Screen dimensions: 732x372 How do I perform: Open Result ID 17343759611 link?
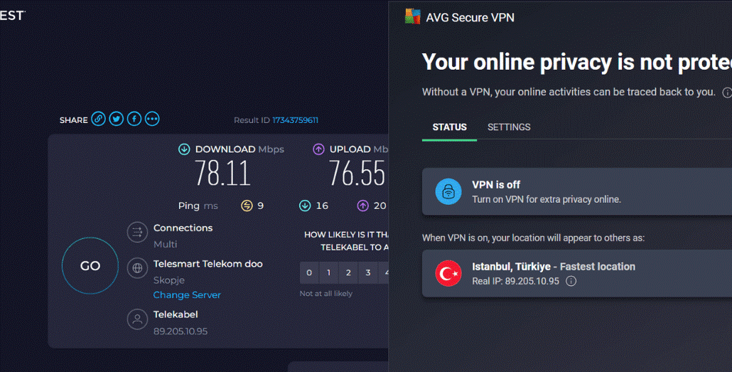tap(295, 120)
